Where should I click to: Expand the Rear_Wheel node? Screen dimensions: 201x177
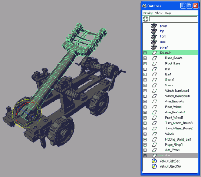coord(145,107)
